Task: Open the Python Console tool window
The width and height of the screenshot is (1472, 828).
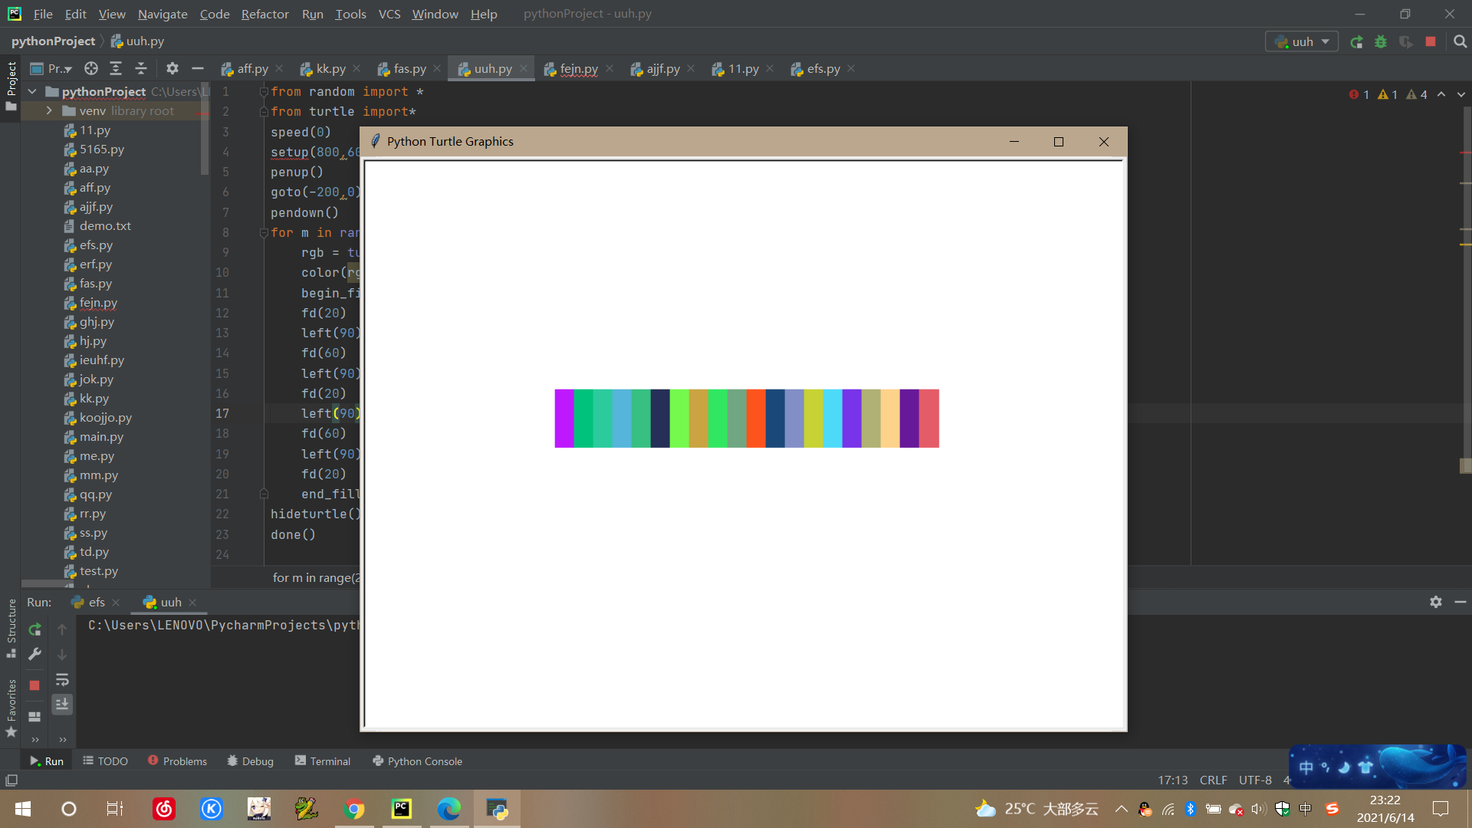Action: tap(417, 761)
